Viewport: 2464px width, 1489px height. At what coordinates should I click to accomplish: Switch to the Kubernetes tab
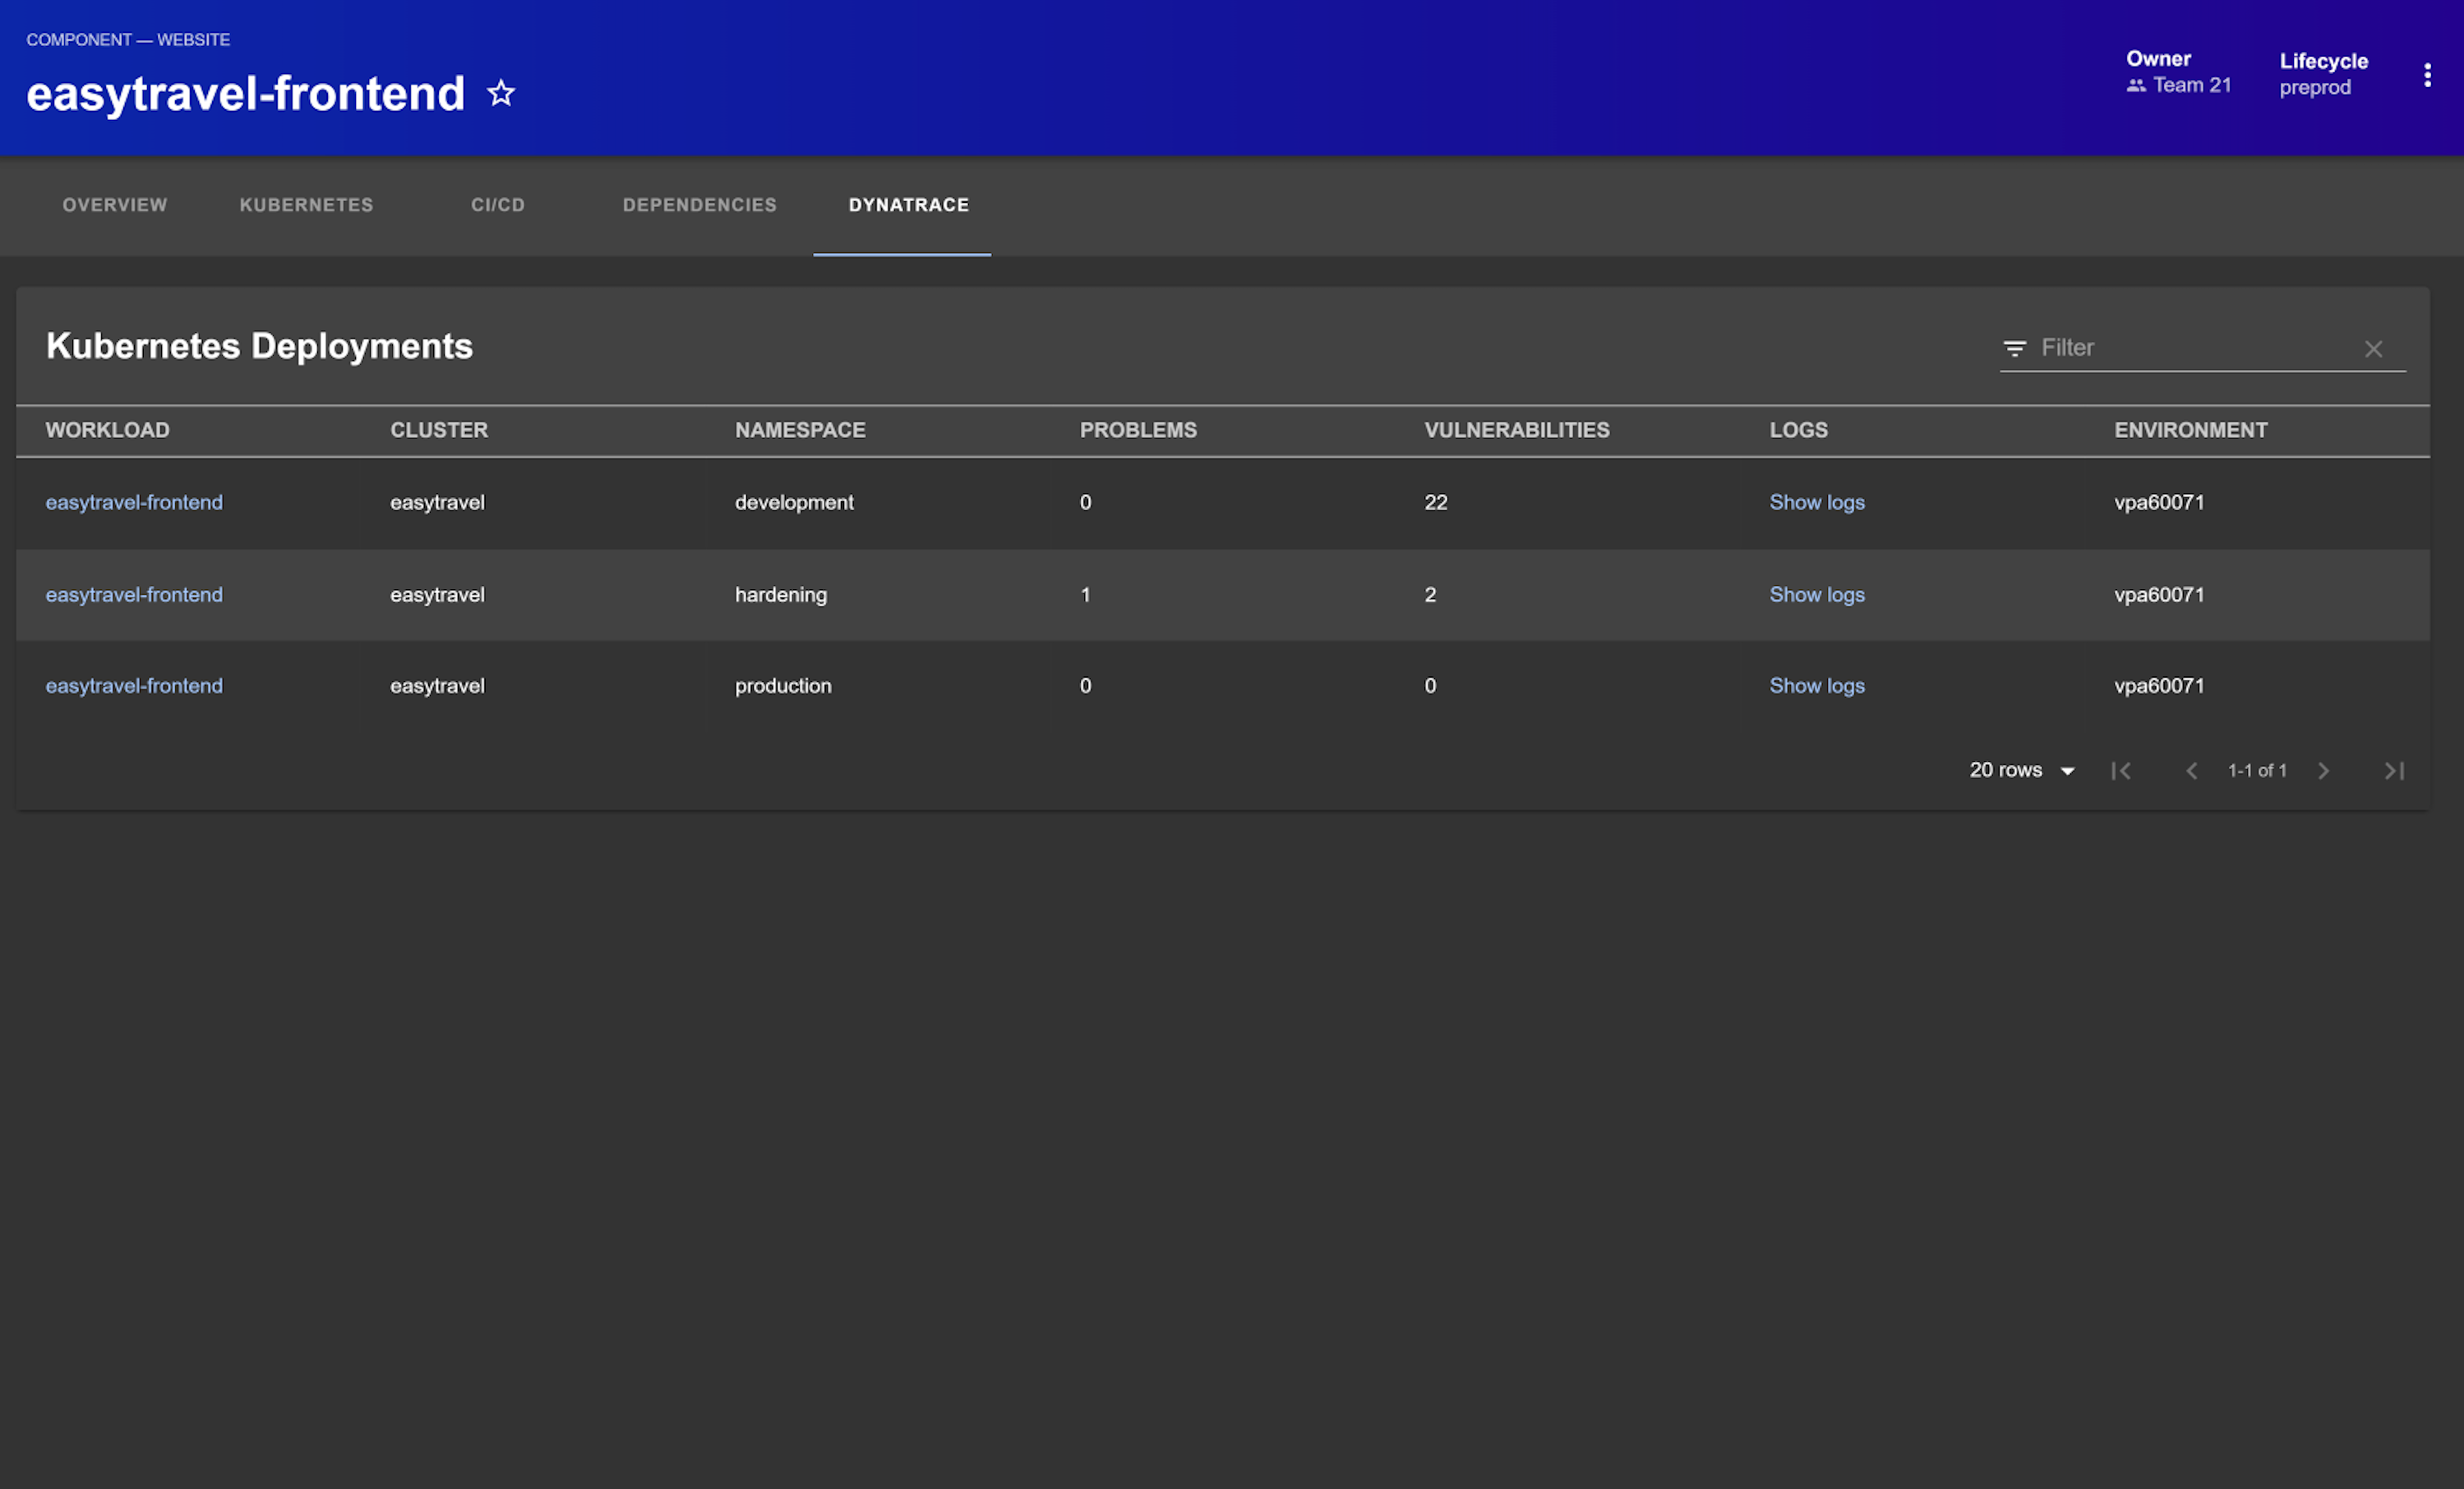pos(306,205)
